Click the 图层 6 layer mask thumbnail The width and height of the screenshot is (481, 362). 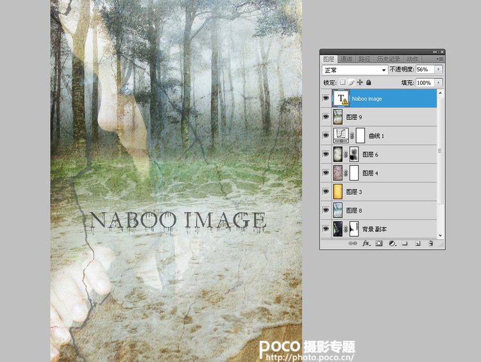[353, 154]
